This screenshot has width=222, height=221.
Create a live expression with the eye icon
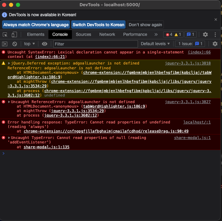click(x=45, y=44)
